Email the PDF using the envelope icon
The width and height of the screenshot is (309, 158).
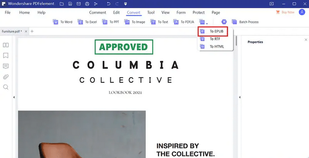(x=79, y=4)
